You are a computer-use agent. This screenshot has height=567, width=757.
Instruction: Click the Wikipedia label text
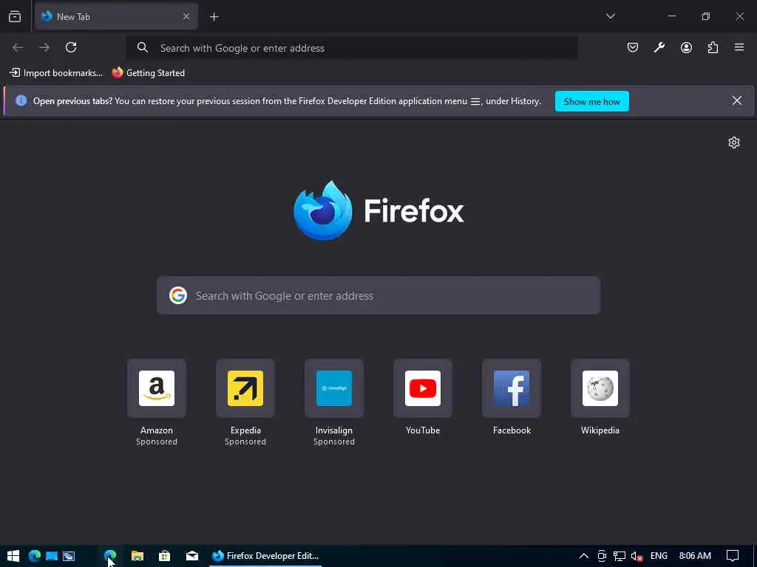pos(600,430)
